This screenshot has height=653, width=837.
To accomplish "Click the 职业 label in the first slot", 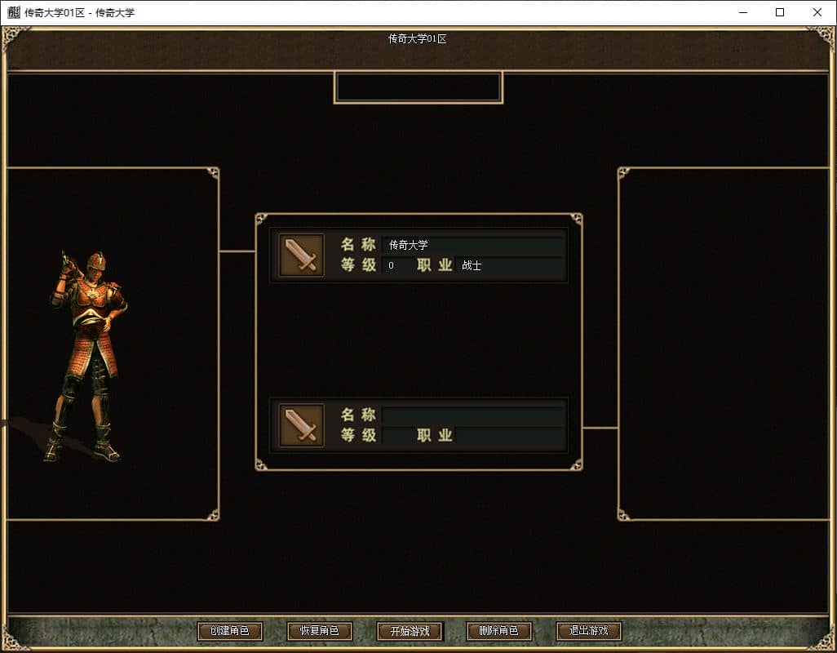I will 435,265.
